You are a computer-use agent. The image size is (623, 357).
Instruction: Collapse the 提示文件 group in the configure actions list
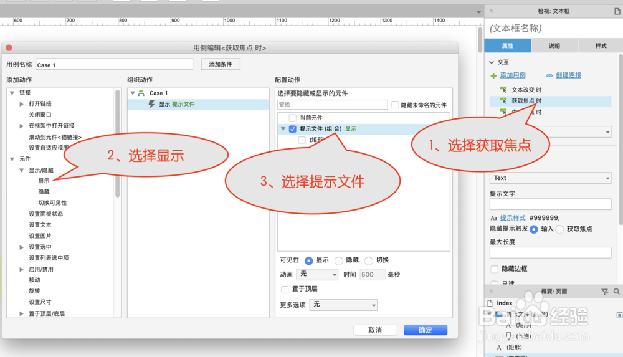(x=283, y=129)
